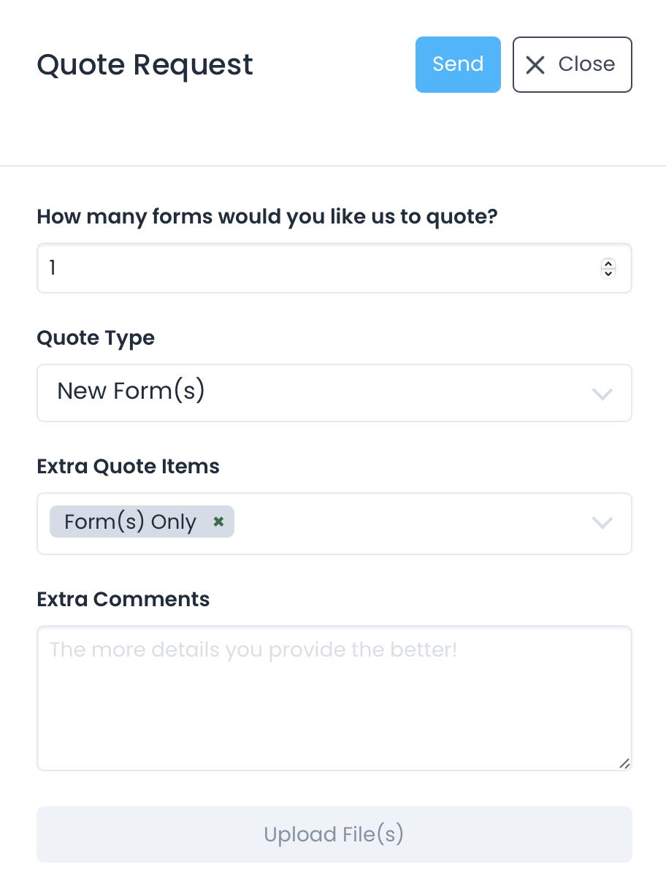666x894 pixels.
Task: Click the chevron in Extra Quote Items field
Action: [602, 523]
